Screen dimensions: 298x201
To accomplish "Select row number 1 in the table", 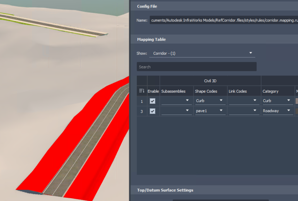I will coord(142,101).
